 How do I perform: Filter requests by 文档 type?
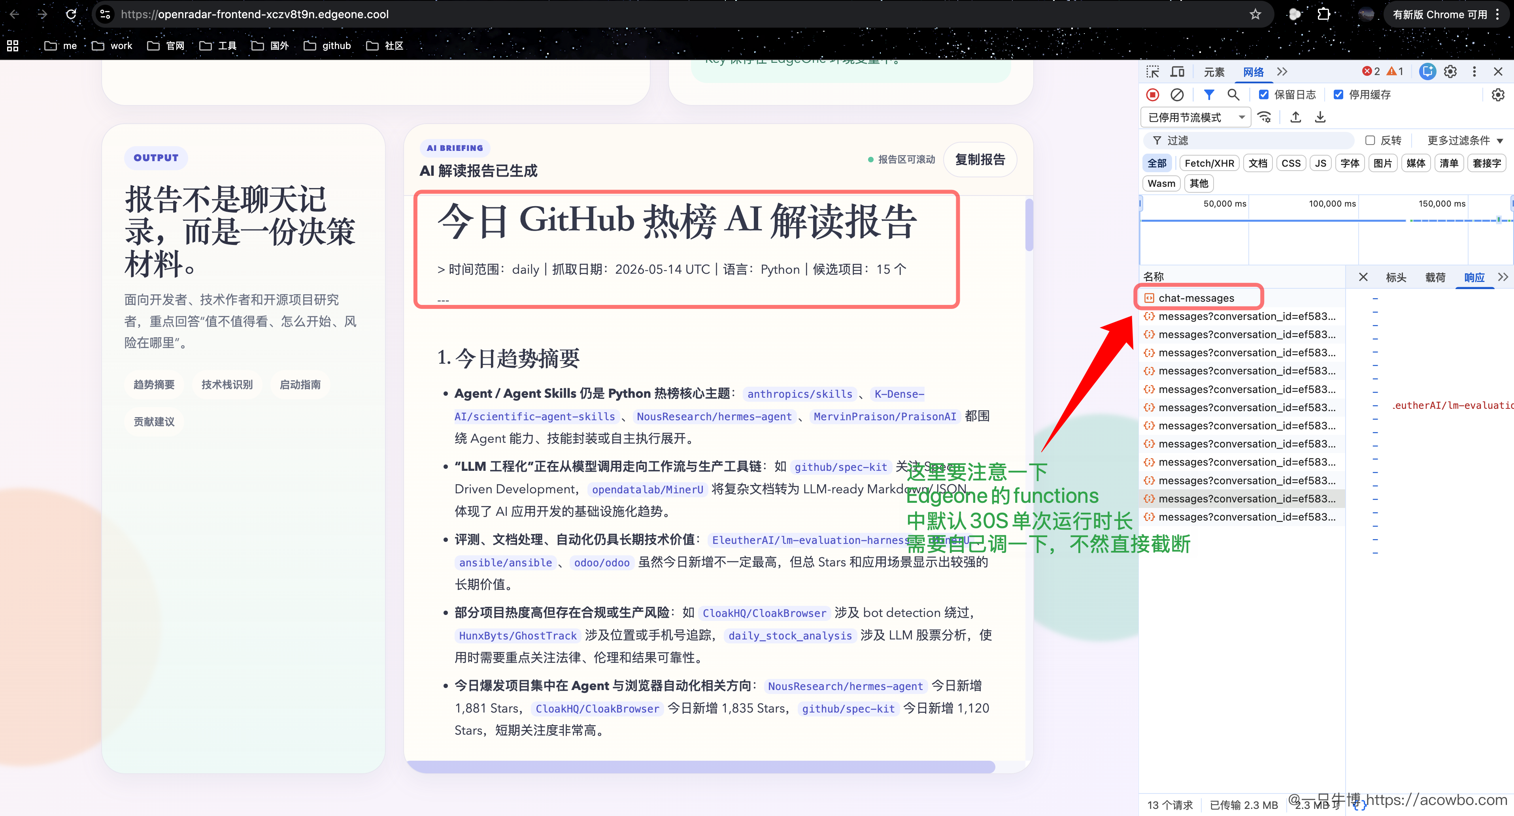click(x=1258, y=163)
